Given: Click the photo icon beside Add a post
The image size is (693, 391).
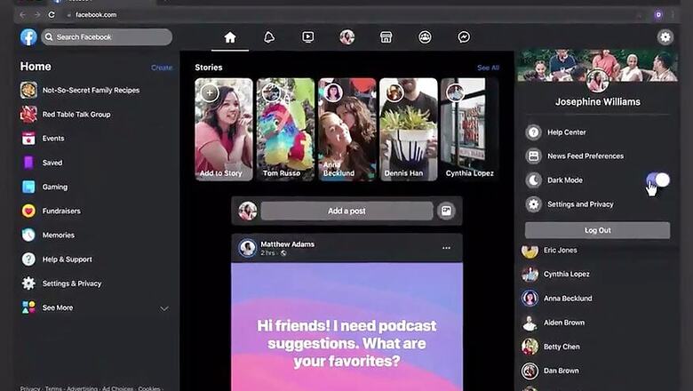Looking at the screenshot, I should [446, 211].
